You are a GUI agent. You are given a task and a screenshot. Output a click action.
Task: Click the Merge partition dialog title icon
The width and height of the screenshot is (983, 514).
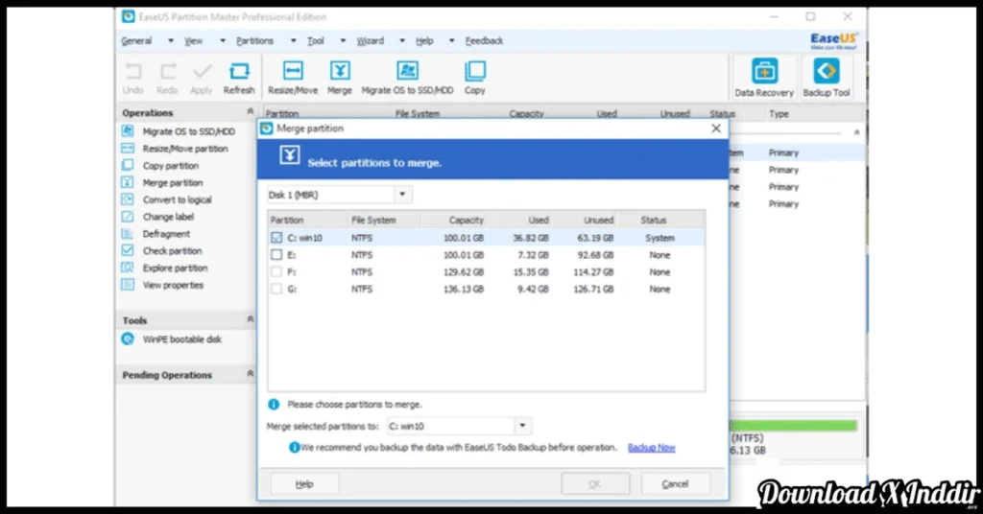[x=267, y=128]
